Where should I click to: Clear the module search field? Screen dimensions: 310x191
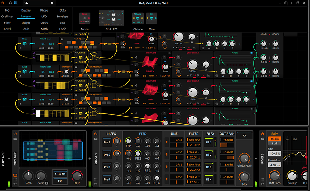coord(52,3)
